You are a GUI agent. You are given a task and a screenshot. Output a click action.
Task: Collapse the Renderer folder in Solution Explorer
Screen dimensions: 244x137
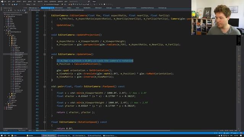(10, 46)
